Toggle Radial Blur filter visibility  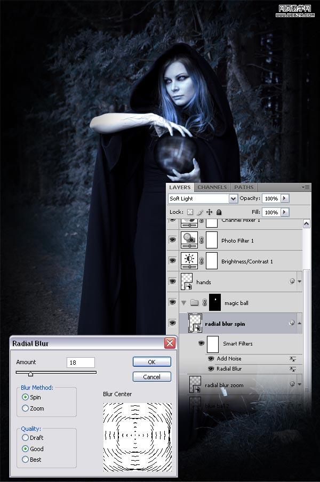(x=211, y=369)
